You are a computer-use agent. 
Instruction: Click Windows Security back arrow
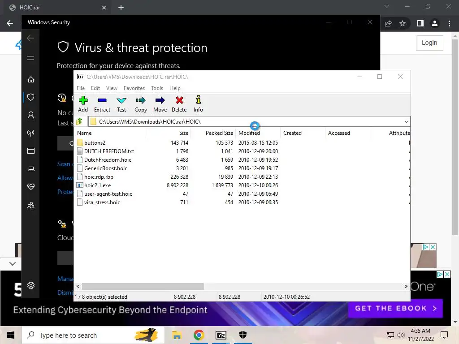30,38
